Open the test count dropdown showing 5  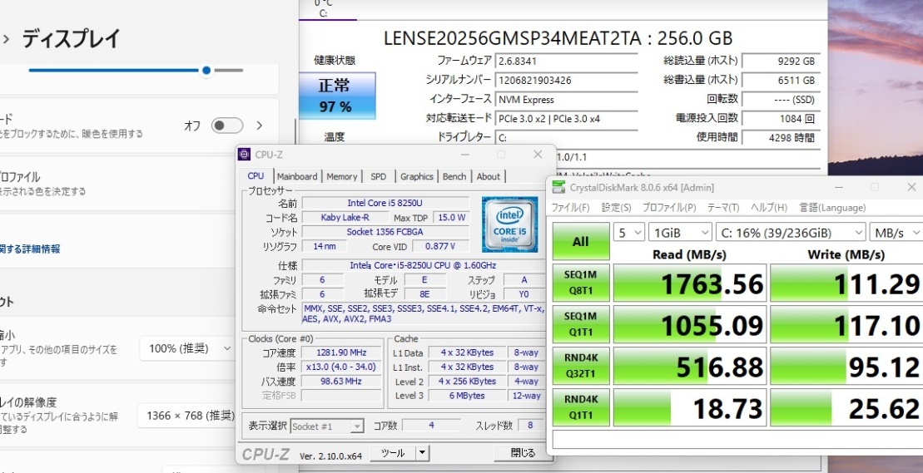(x=628, y=232)
